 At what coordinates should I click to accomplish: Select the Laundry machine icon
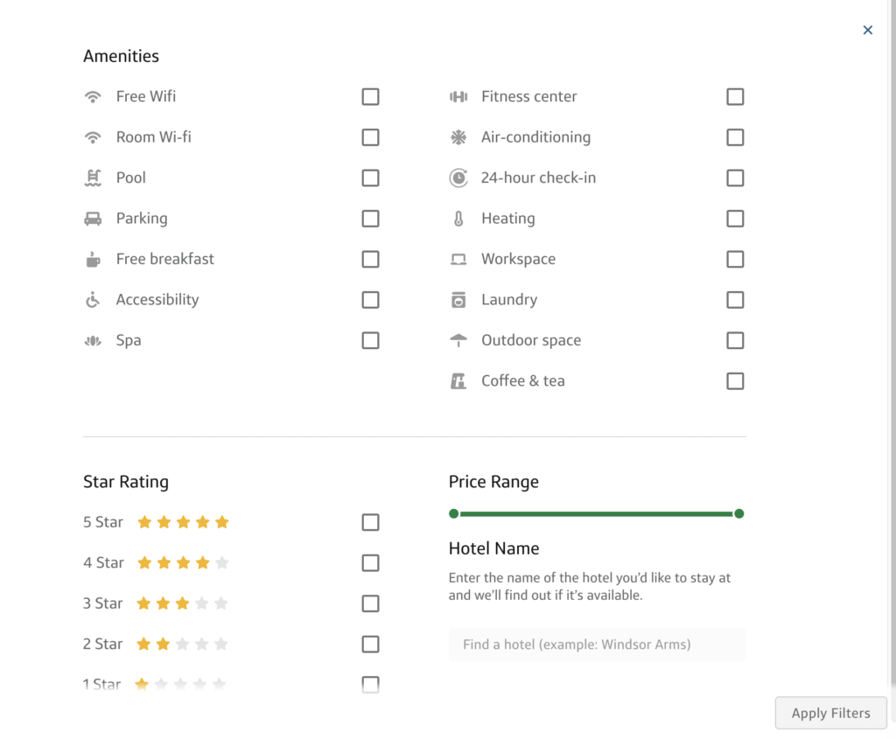click(x=458, y=299)
